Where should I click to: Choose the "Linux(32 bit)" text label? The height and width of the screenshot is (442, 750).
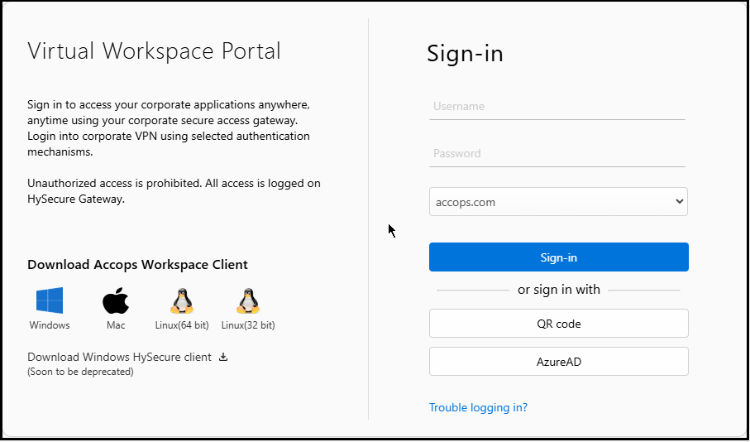point(248,325)
